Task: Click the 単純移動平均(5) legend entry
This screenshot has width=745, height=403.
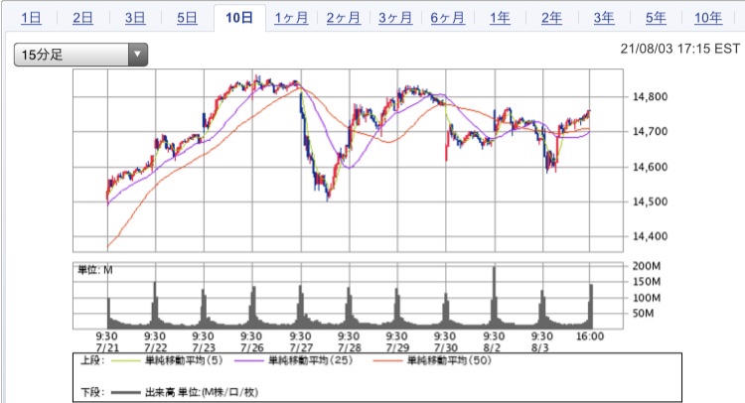Action: (x=184, y=360)
